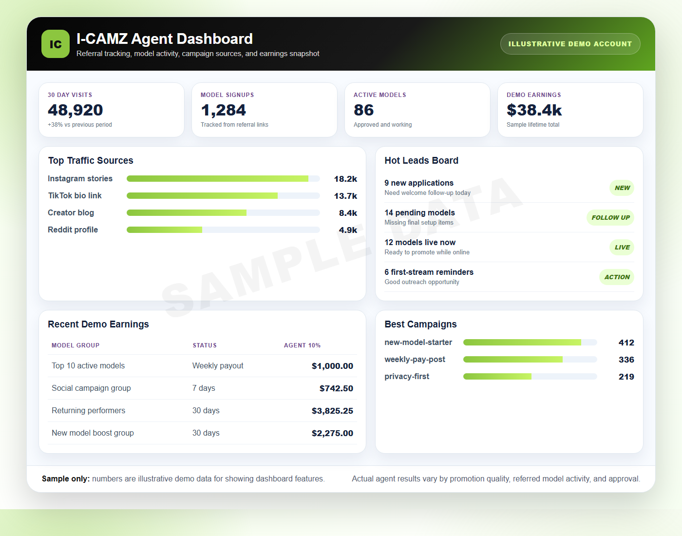Select the 'Social campaign group' row
The width and height of the screenshot is (682, 536).
(x=202, y=388)
